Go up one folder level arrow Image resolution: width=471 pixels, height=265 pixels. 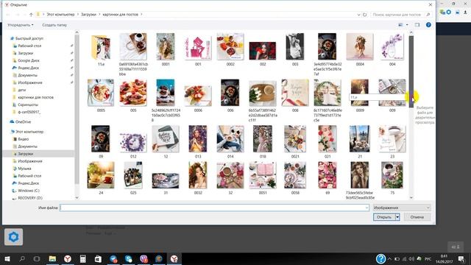31,15
